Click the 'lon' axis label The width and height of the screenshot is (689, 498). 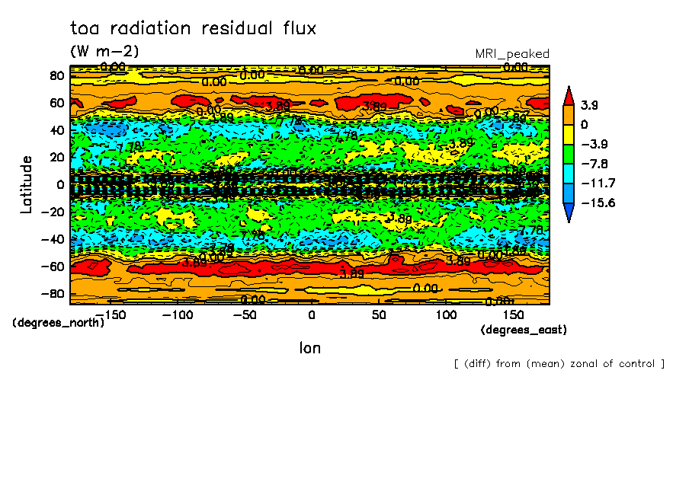coord(309,348)
